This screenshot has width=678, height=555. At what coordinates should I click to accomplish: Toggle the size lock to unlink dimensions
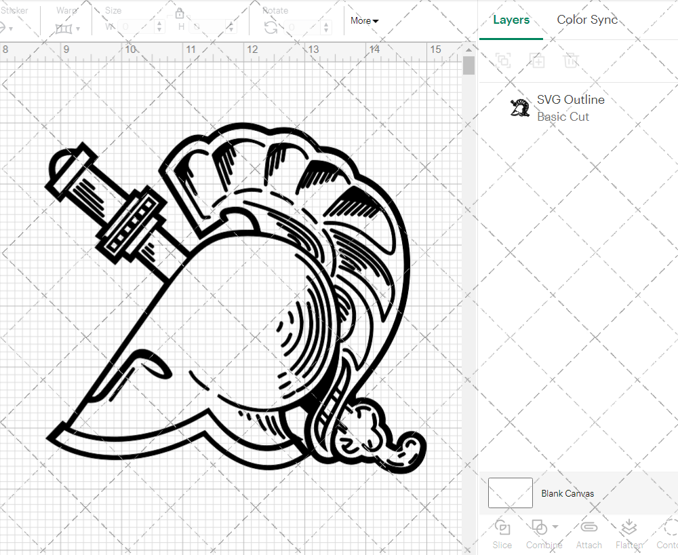pos(179,14)
